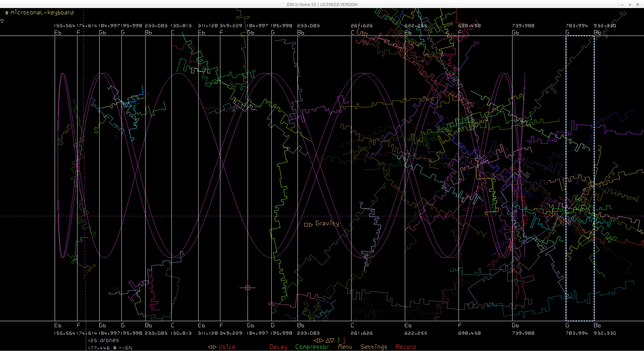Click the square handle beside Gravity
The image size is (644, 351).
coord(306,225)
